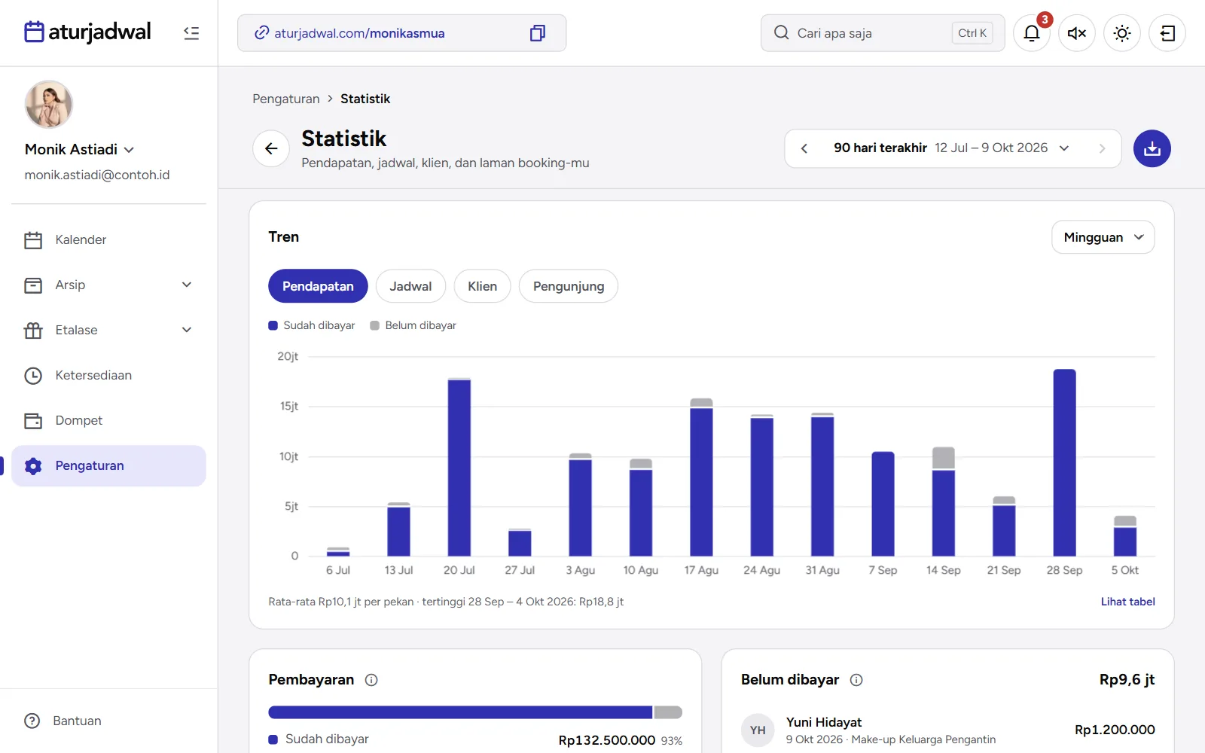This screenshot has width=1205, height=753.
Task: Open Pengaturan in the sidebar
Action: pos(108,465)
